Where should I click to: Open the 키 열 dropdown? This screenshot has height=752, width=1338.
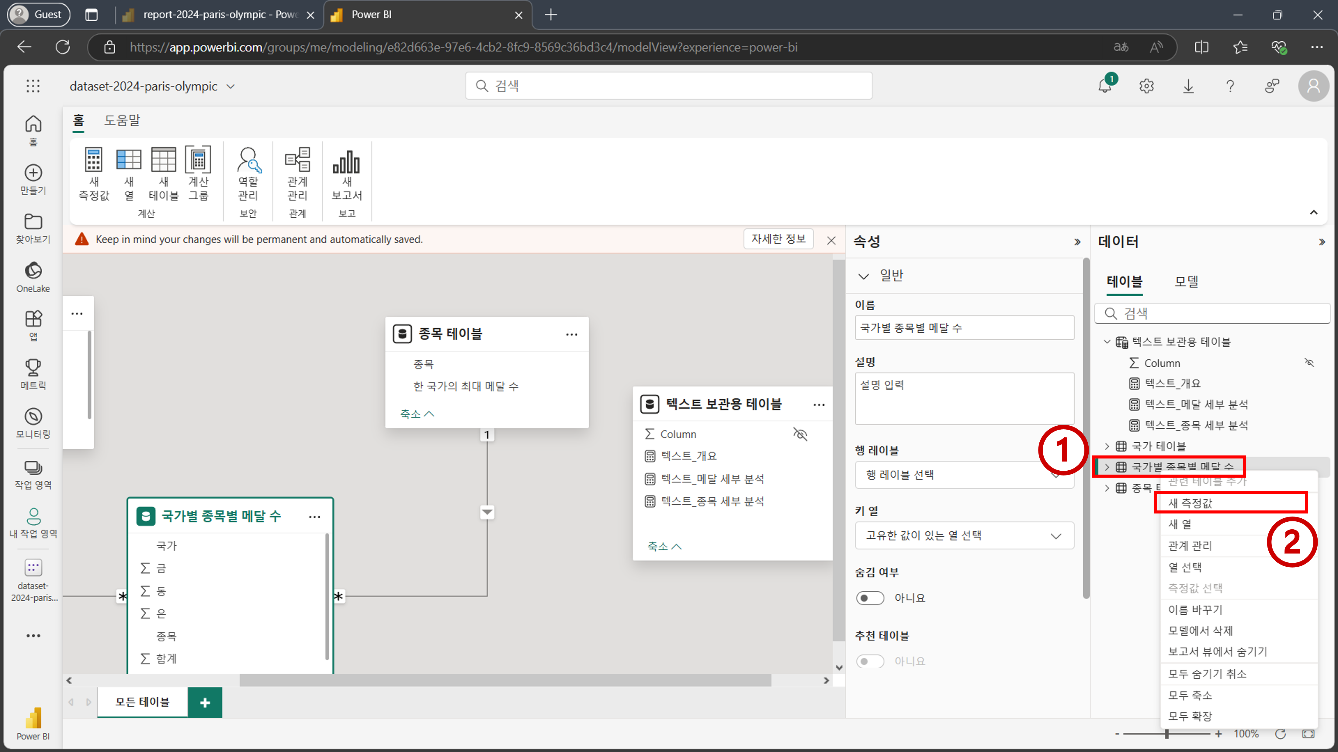964,536
